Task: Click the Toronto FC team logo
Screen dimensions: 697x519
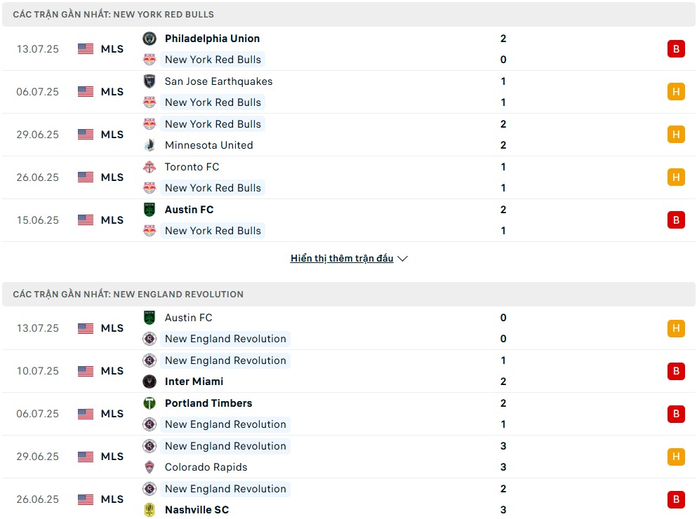Action: 150,167
